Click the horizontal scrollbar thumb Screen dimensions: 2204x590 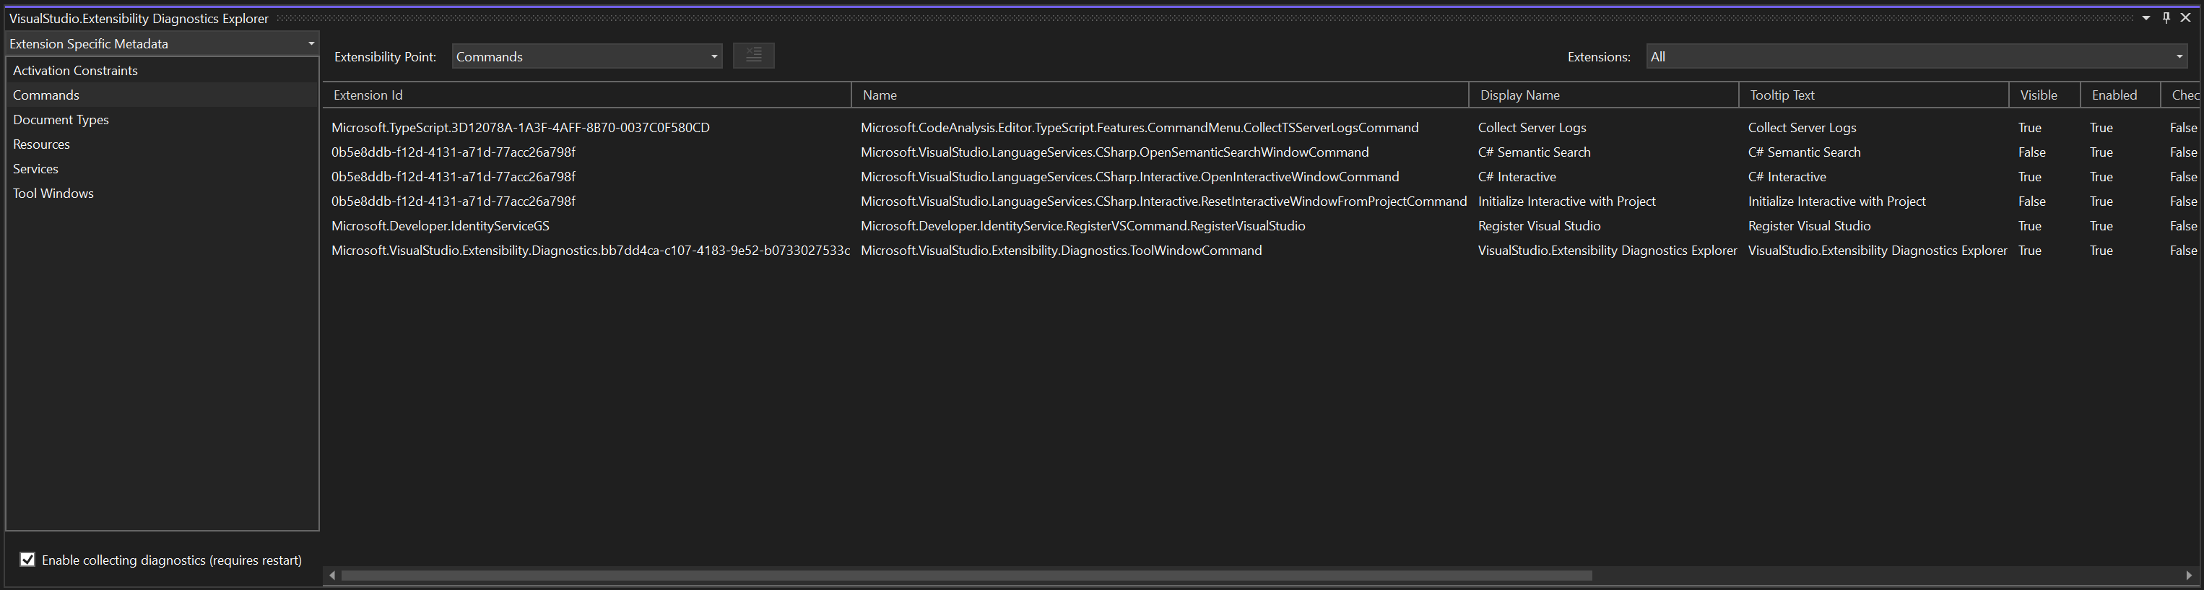point(967,576)
